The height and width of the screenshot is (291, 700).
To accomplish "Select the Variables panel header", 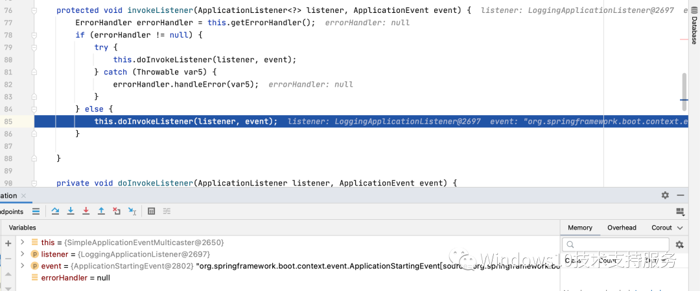I will click(x=22, y=228).
